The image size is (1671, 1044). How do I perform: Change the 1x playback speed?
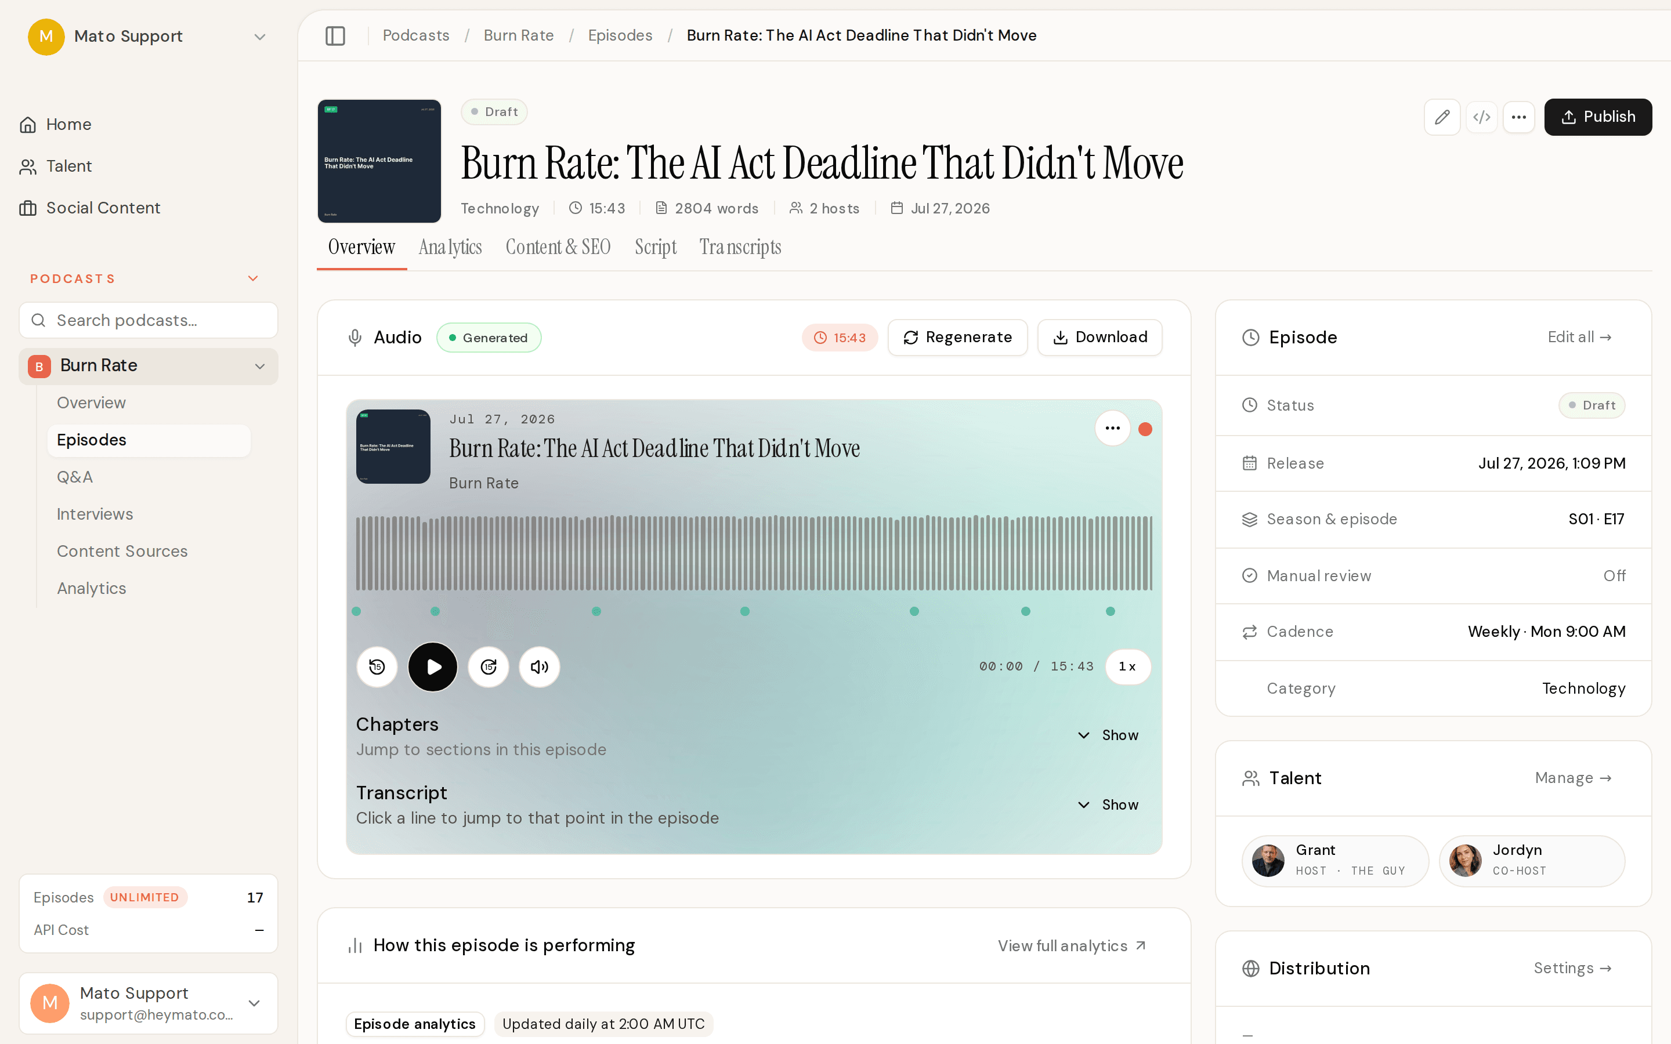[1127, 667]
